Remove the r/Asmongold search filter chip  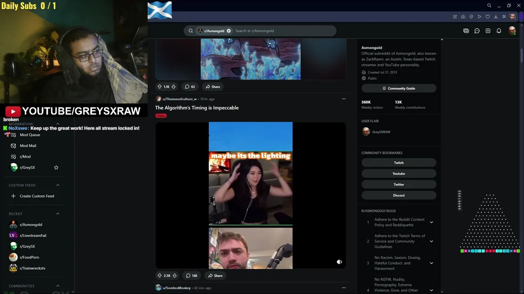point(228,31)
